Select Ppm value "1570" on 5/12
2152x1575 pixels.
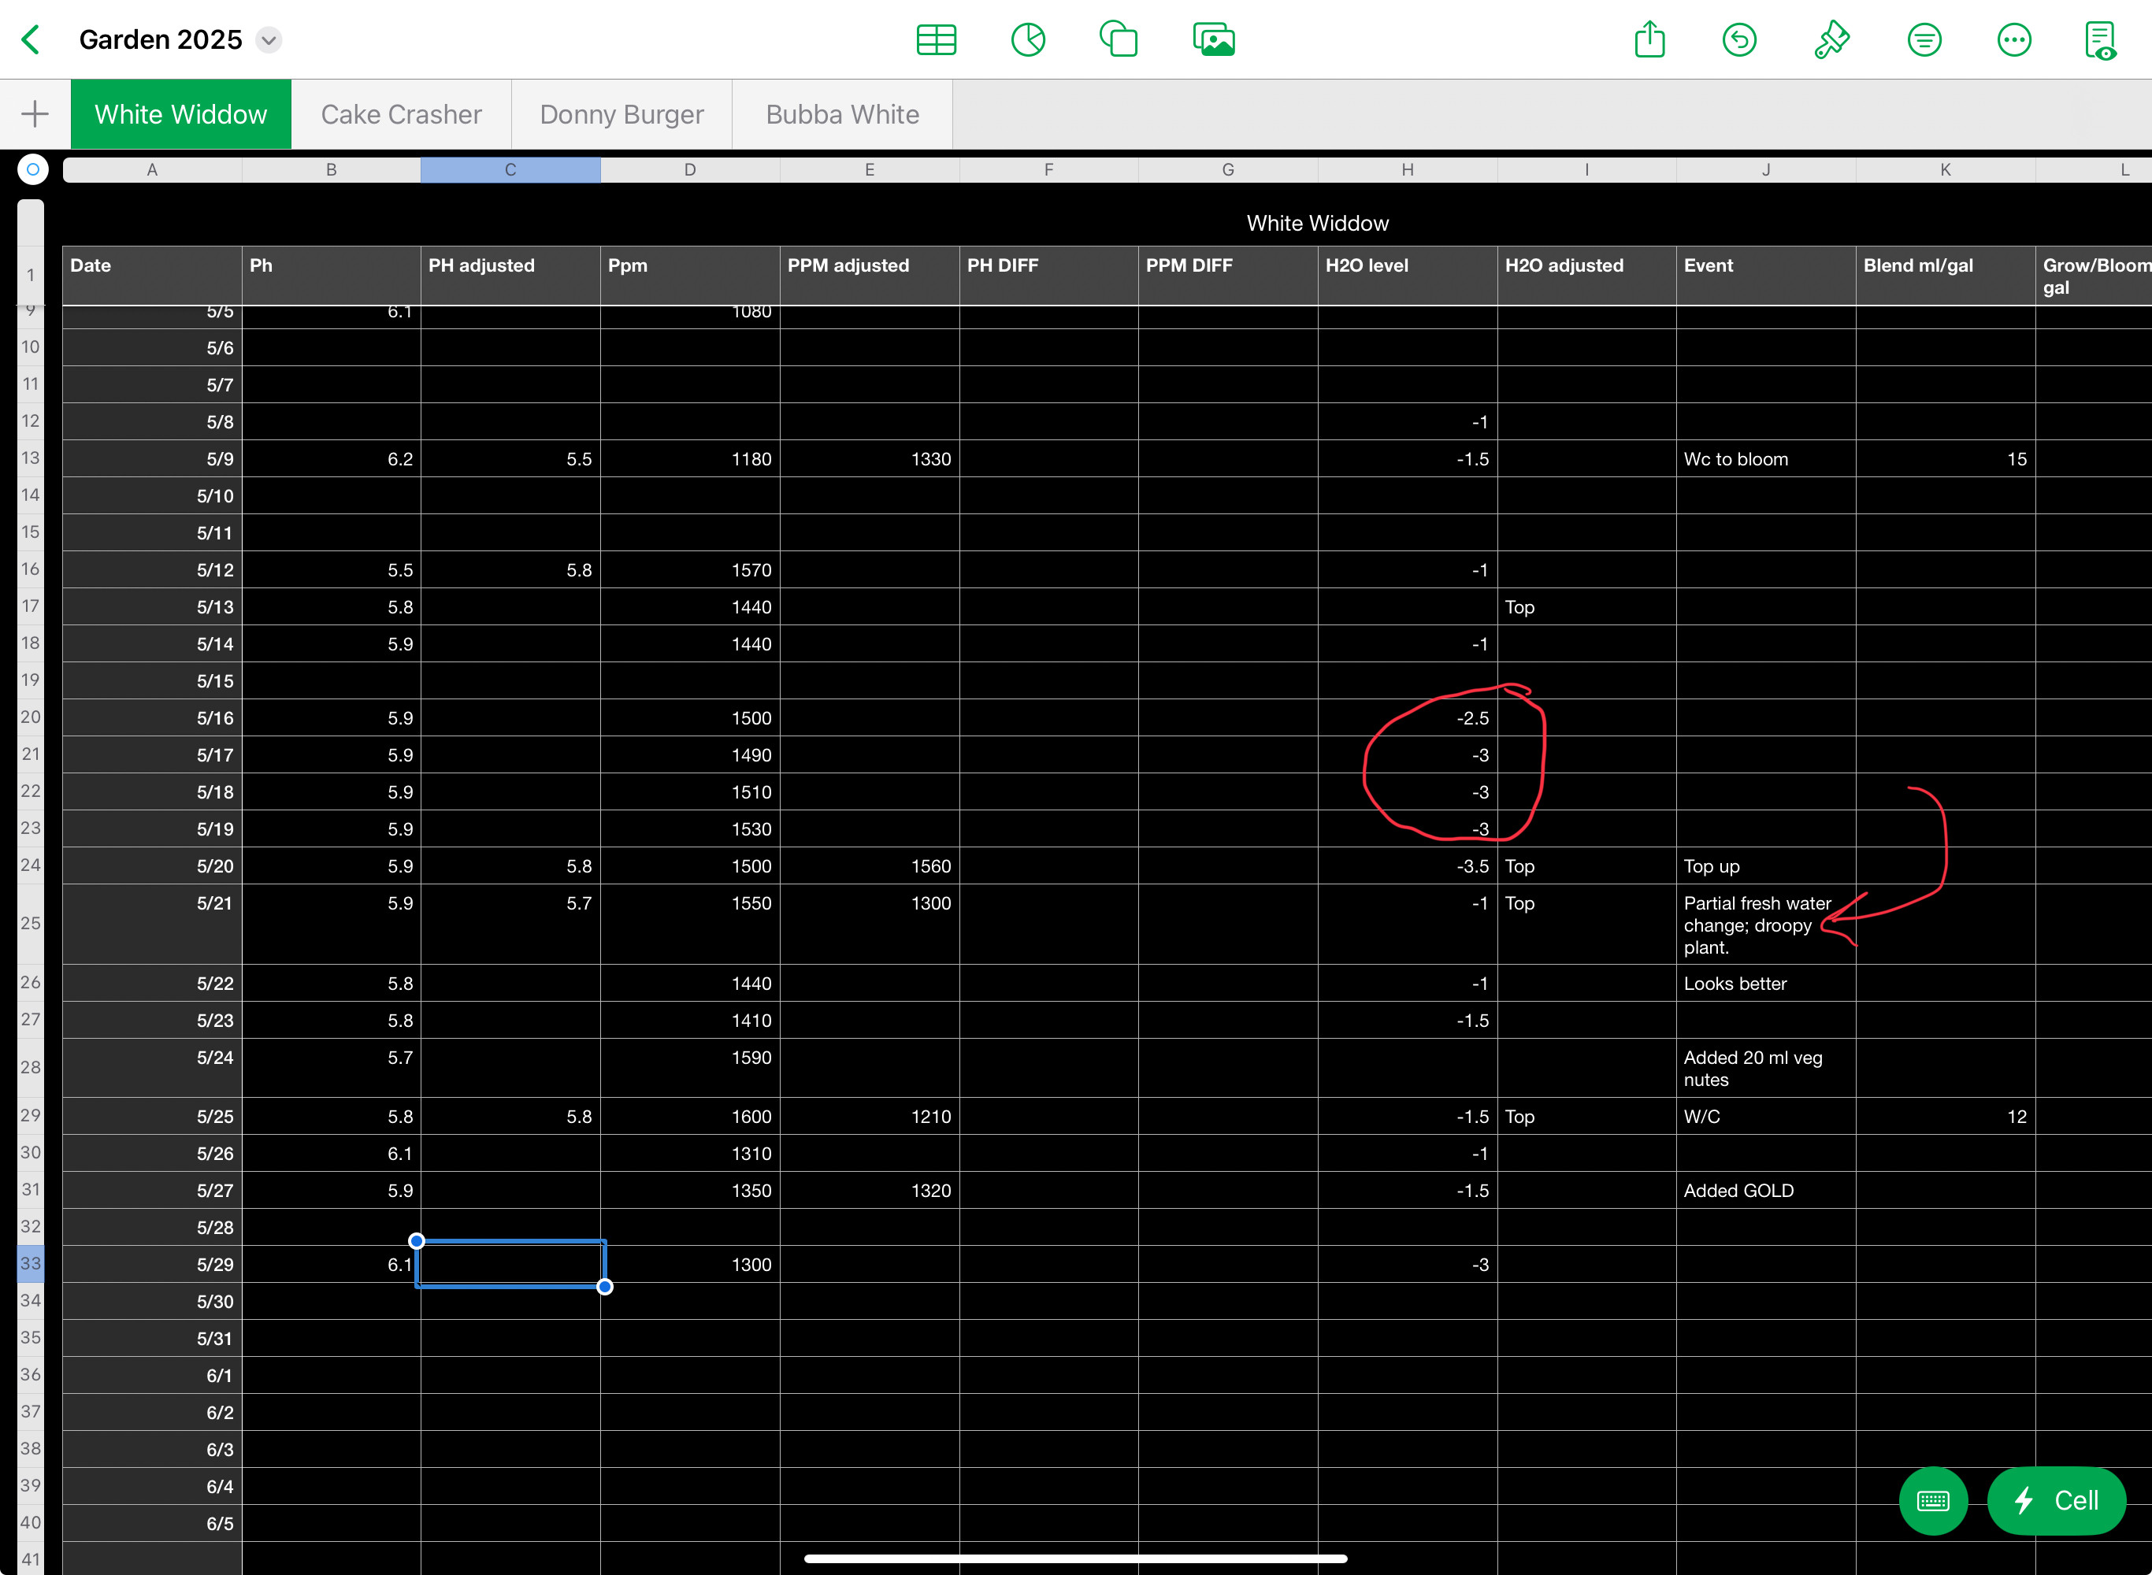(690, 570)
